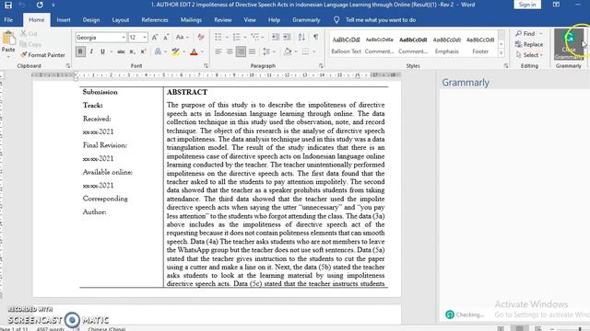
Task: Switch to the Mailings tab
Action: pos(191,20)
